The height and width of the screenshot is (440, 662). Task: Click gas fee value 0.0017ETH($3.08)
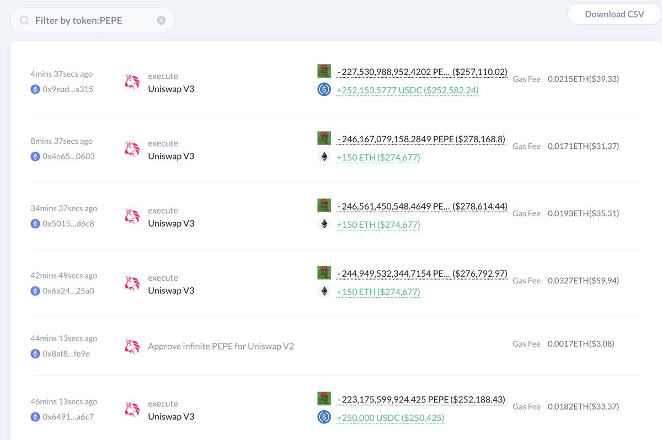click(581, 344)
